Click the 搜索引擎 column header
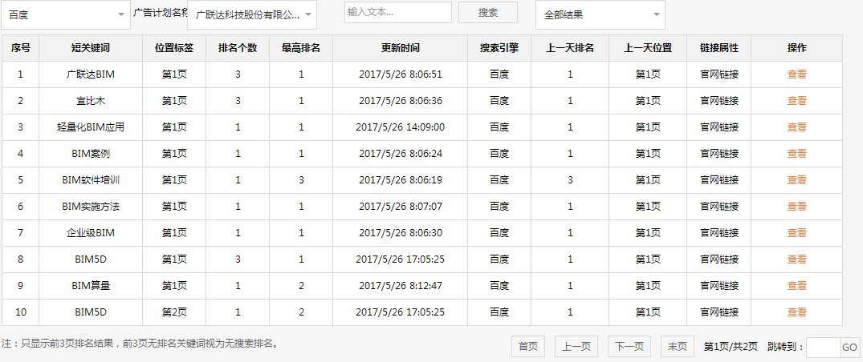Image resolution: width=863 pixels, height=362 pixels. 499,48
